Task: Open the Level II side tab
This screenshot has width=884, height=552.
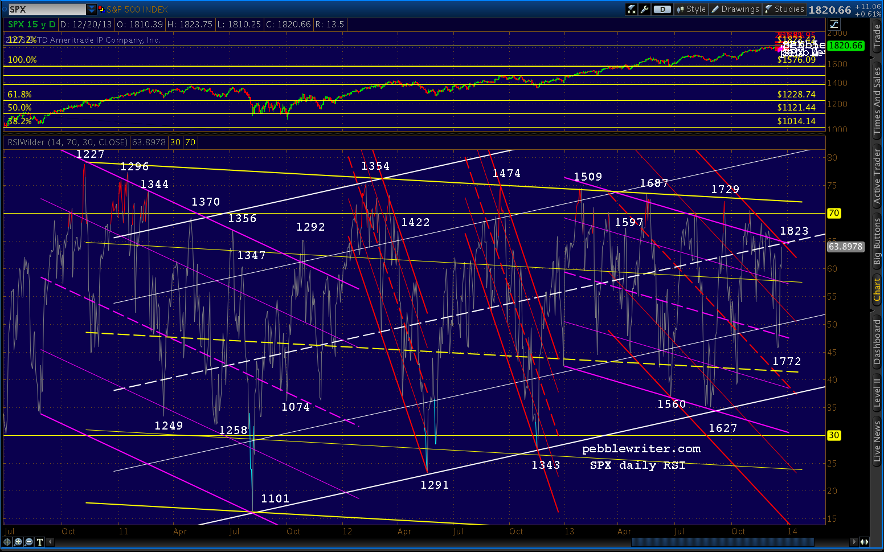Action: click(x=877, y=392)
